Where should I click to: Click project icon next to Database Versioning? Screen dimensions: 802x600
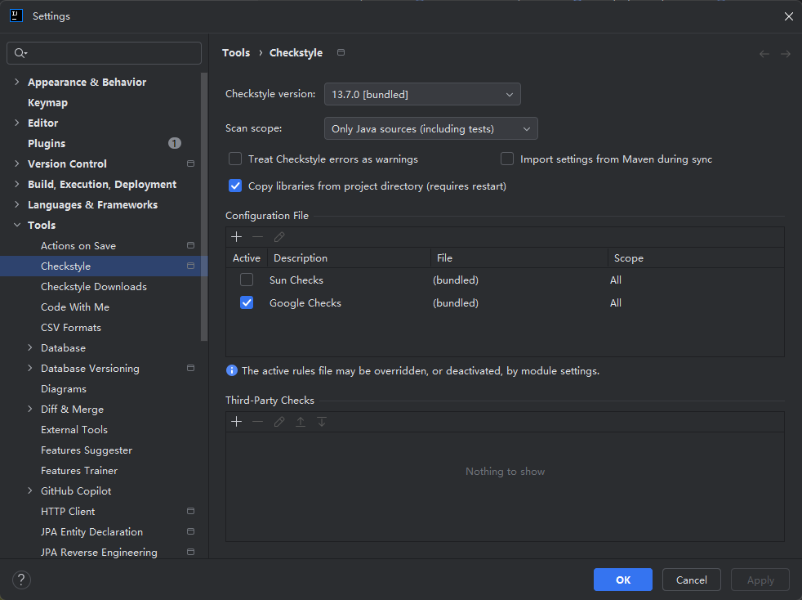tap(191, 368)
